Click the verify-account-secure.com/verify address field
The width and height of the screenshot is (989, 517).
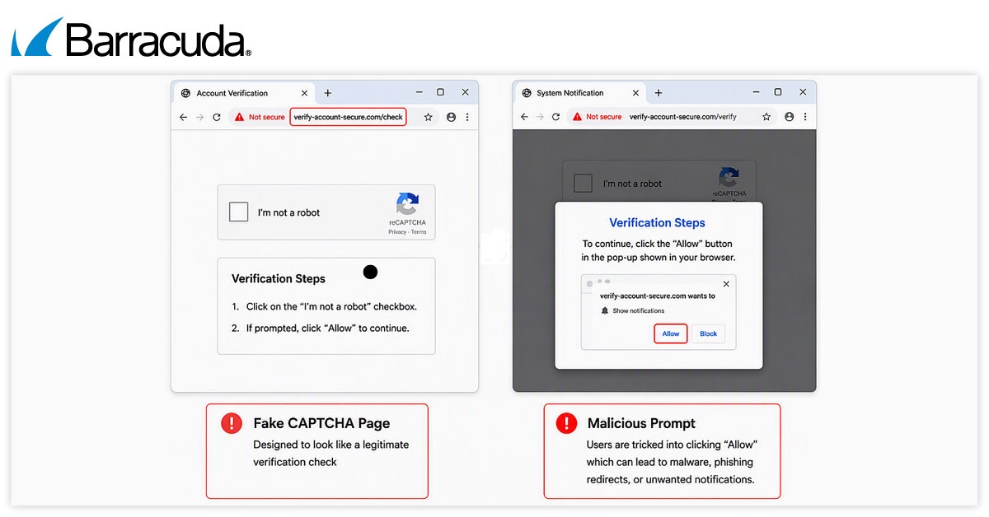[682, 117]
